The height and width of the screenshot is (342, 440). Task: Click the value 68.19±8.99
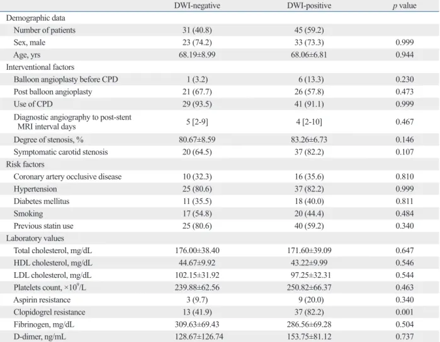(197, 55)
